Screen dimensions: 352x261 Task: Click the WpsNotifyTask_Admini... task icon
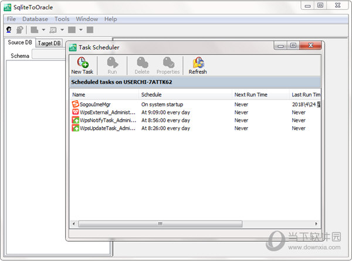[x=76, y=120]
